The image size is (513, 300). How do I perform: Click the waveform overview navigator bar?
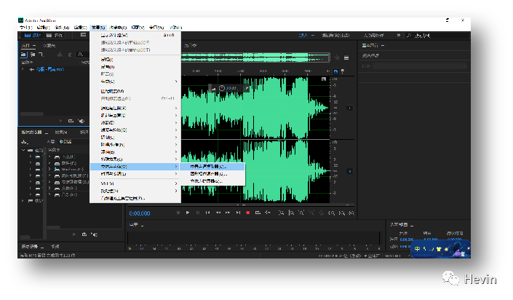pos(255,58)
